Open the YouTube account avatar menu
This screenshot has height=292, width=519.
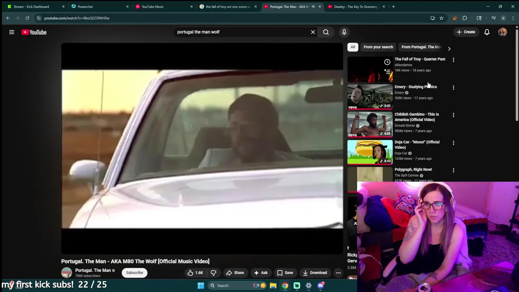click(502, 32)
